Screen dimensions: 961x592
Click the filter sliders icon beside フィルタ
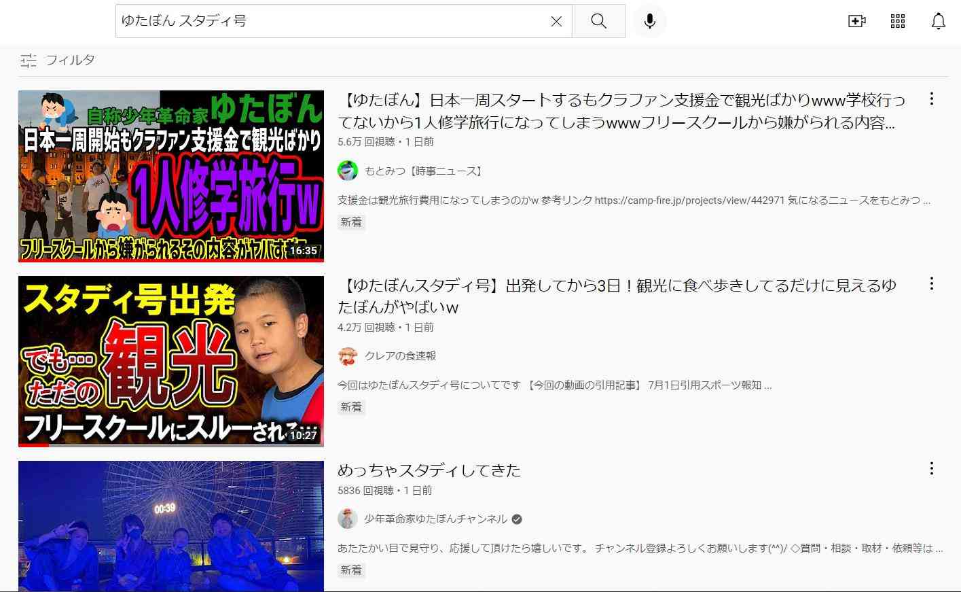tap(29, 60)
